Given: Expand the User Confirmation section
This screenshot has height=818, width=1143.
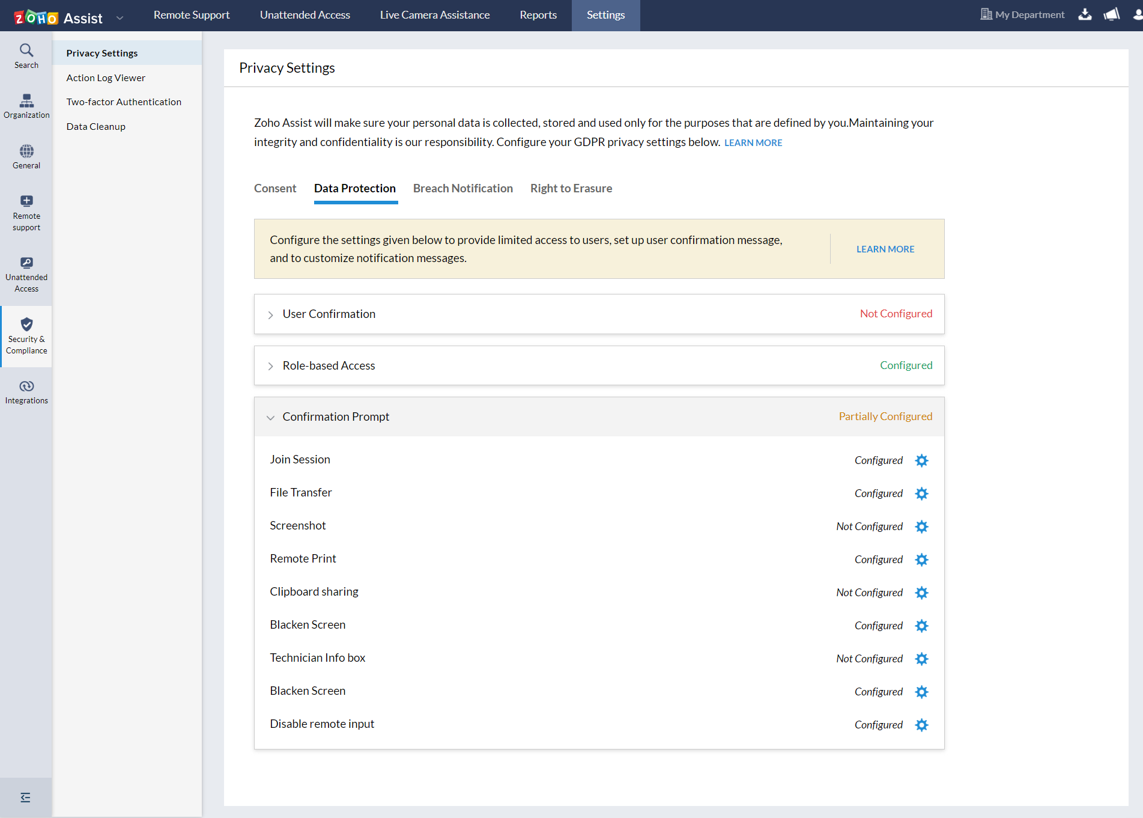Looking at the screenshot, I should click(270, 314).
